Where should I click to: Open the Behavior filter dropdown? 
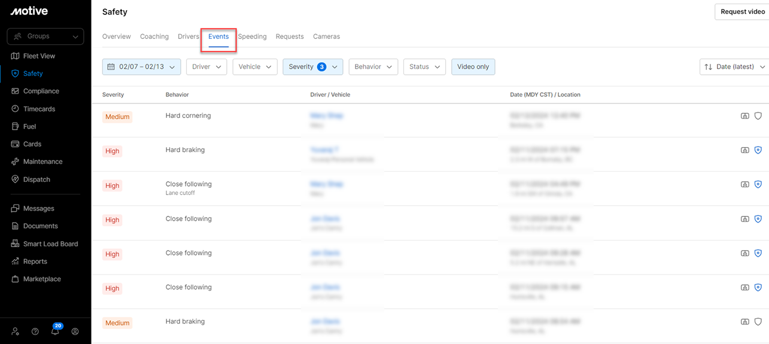point(373,66)
